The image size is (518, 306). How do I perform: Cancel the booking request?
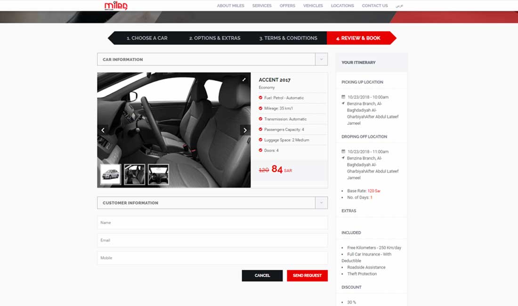(262, 275)
